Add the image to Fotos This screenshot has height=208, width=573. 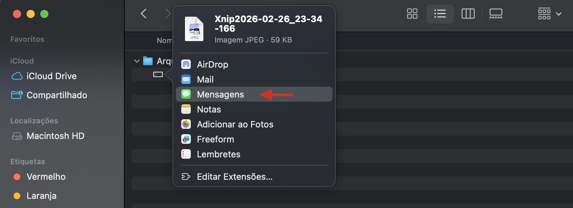tap(235, 124)
